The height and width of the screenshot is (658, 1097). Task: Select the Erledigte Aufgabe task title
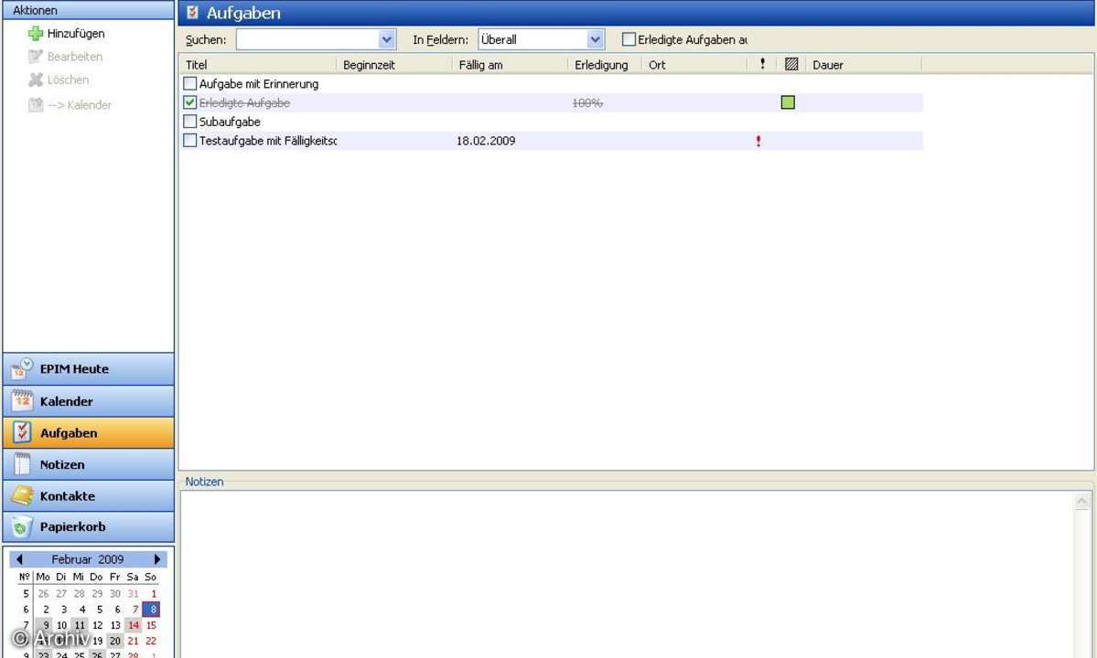coord(244,102)
